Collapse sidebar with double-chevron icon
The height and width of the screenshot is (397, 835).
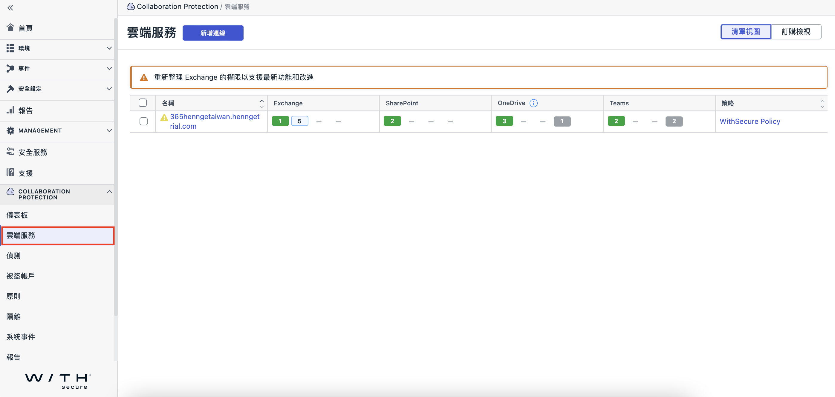(x=10, y=8)
